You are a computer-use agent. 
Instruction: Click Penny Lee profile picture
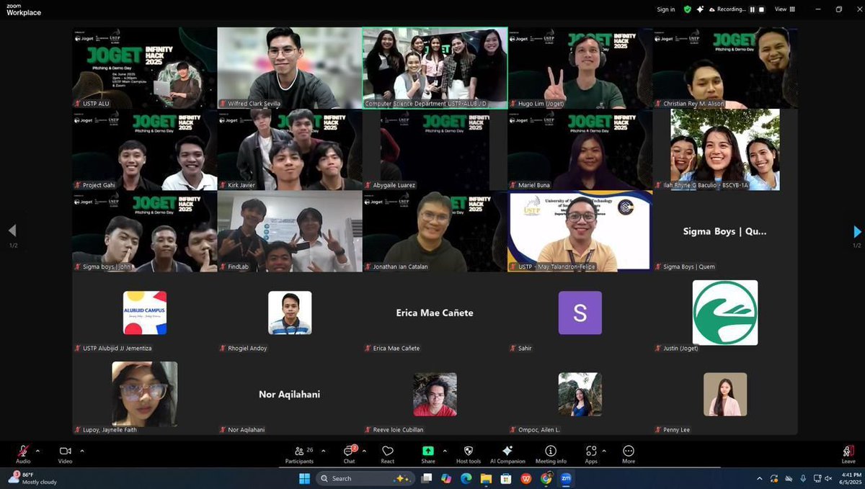tap(725, 394)
